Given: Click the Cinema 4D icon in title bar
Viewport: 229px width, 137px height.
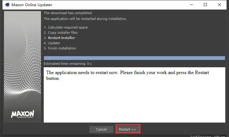Looking at the screenshot, I should 7,5.
